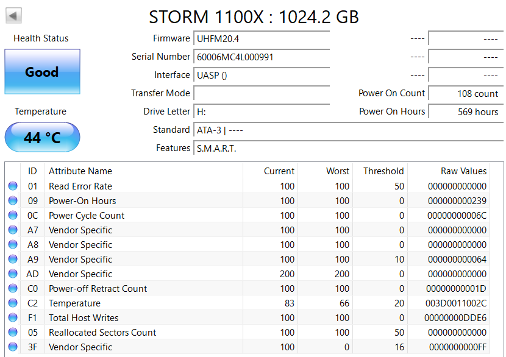Click the ID cell F1
This screenshot has height=357, width=506.
(32, 317)
